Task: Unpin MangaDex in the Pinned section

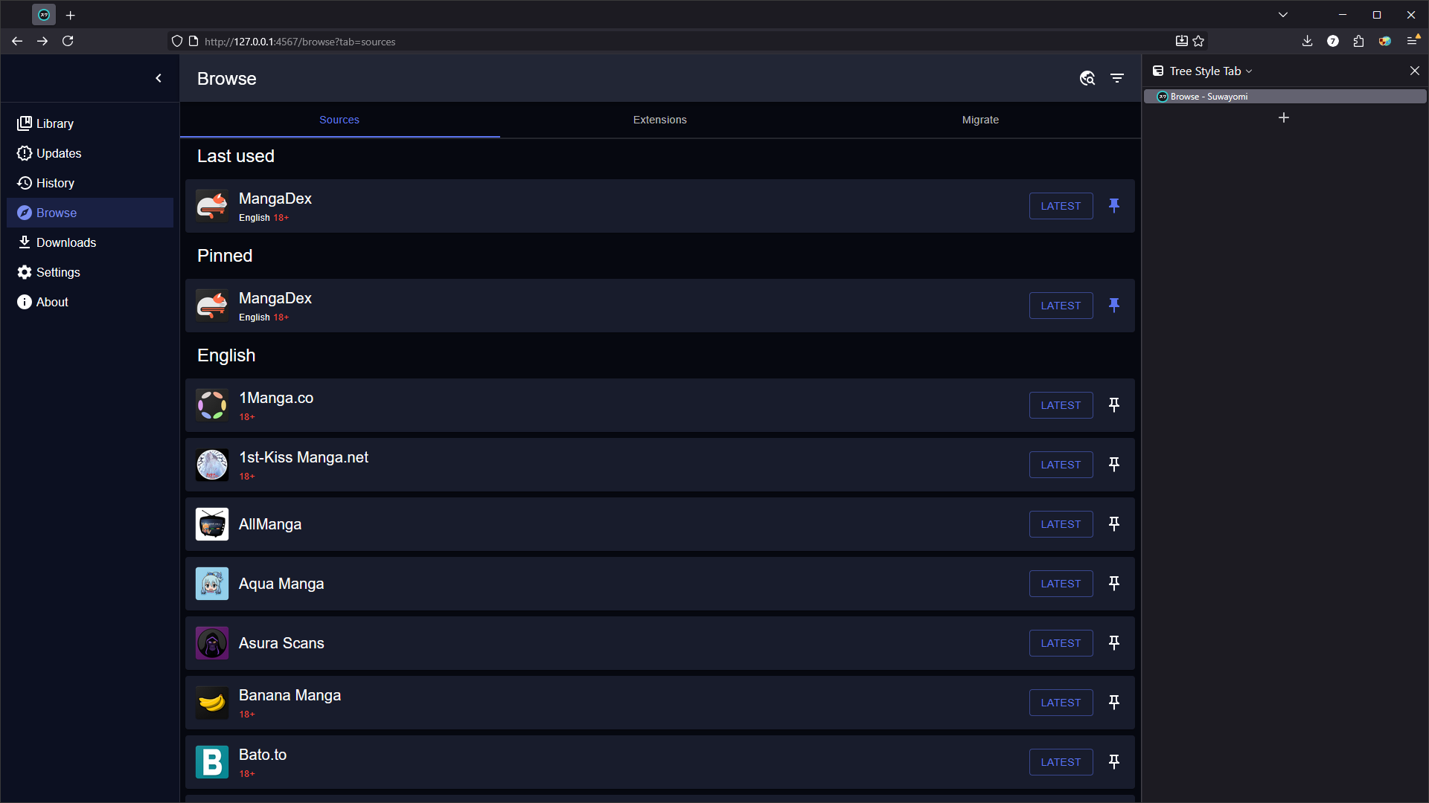Action: point(1114,306)
